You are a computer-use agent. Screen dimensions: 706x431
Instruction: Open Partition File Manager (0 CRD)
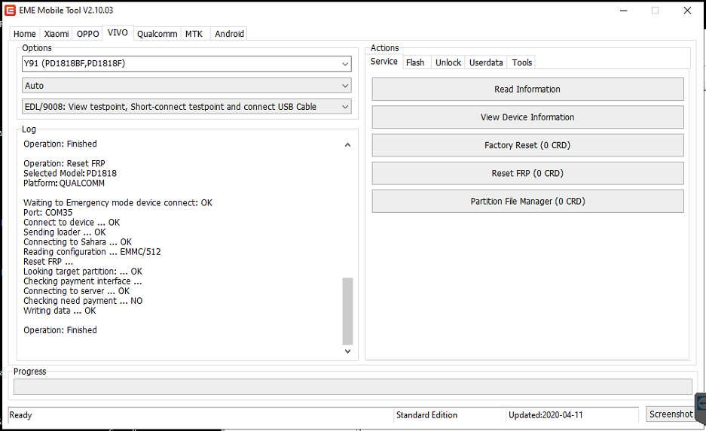[527, 202]
